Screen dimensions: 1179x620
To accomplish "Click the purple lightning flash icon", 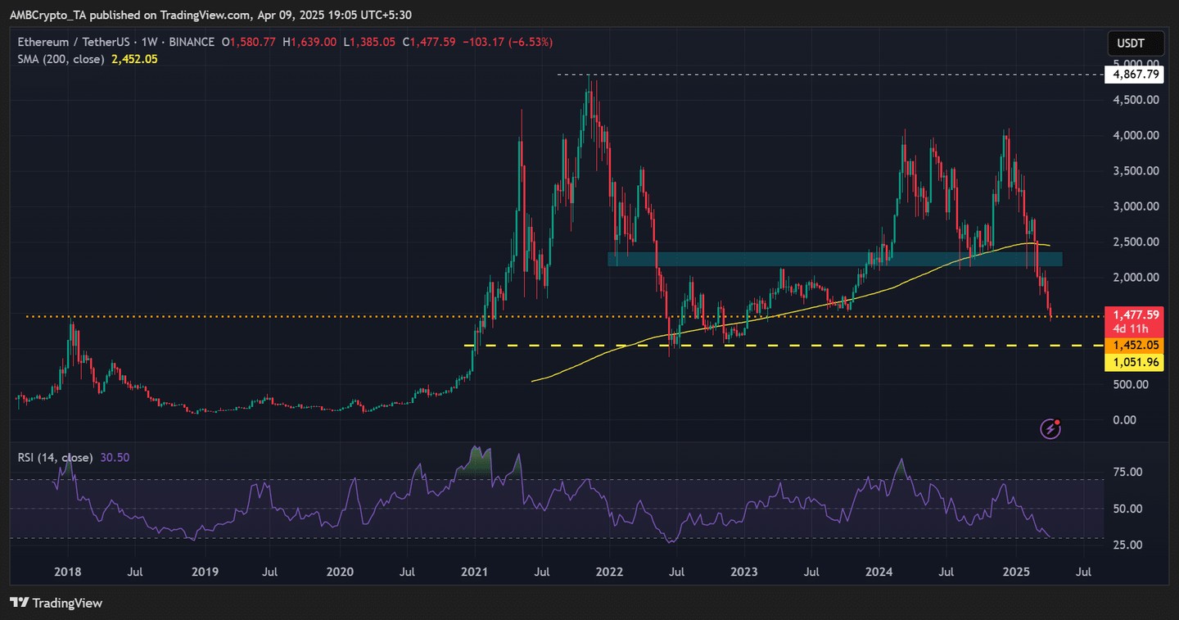I will pyautogui.click(x=1050, y=428).
